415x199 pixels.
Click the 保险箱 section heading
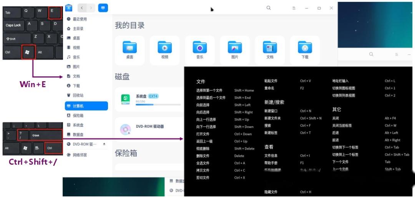coord(126,153)
